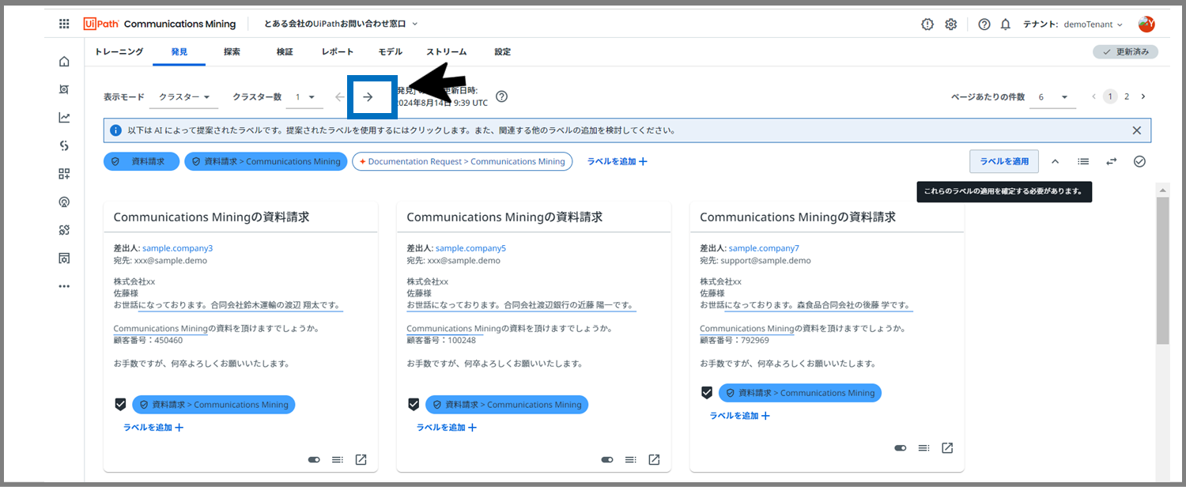
Task: Open the settings gear in top header
Action: [951, 25]
